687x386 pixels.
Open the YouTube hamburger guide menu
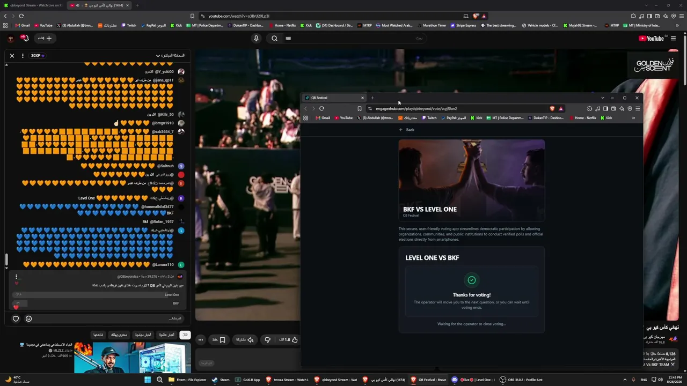point(673,38)
